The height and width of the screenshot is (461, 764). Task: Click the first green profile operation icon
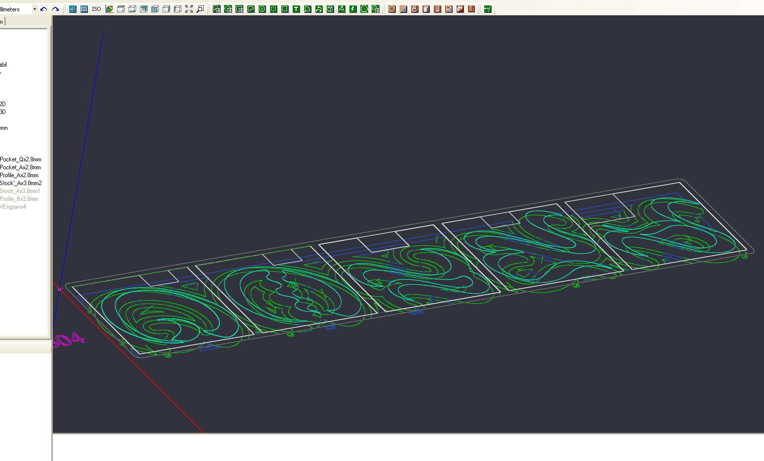pyautogui.click(x=217, y=9)
